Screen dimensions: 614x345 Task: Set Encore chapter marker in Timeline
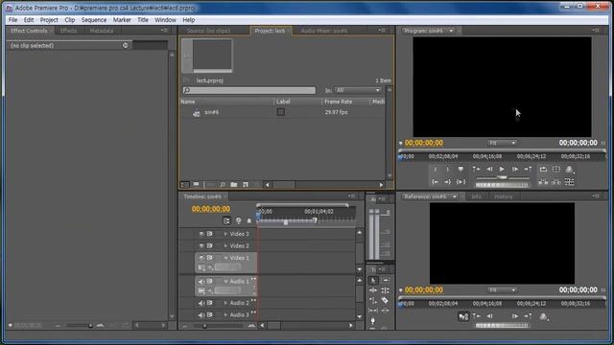tap(238, 220)
